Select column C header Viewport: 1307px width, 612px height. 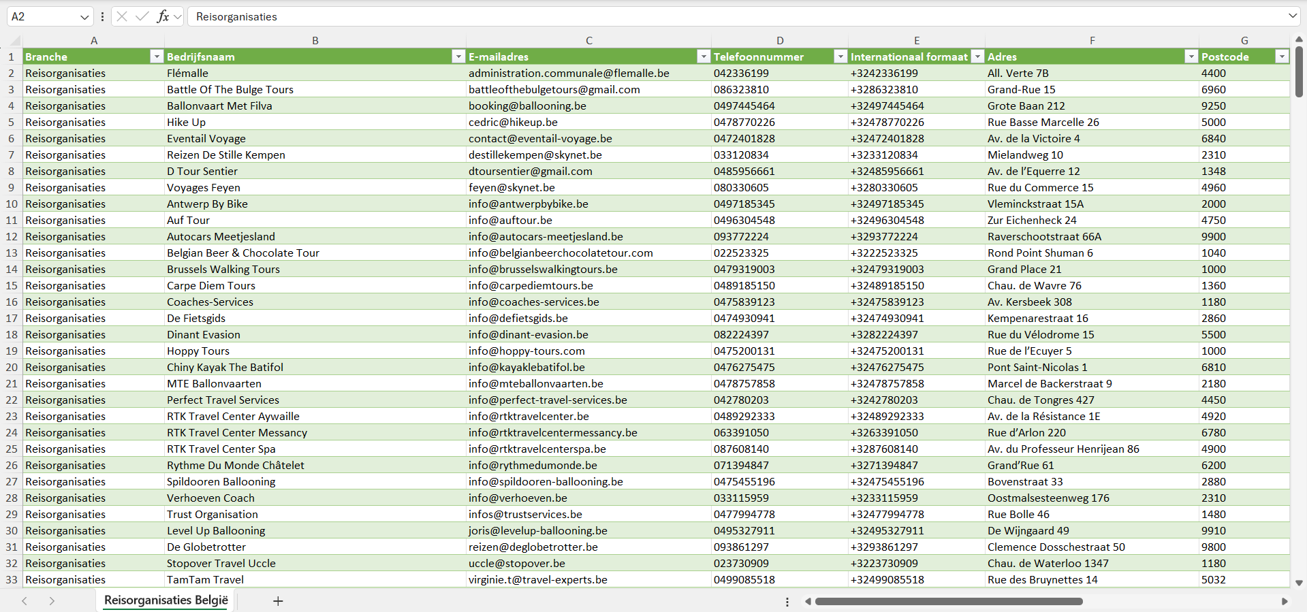[588, 40]
